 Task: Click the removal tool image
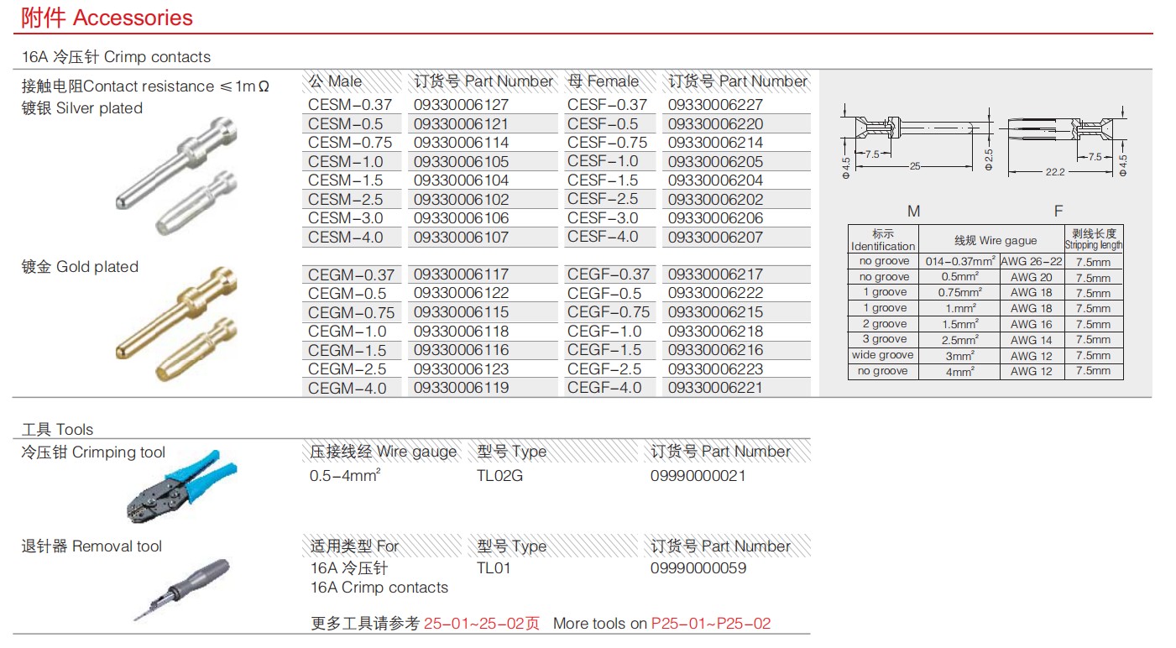(182, 588)
